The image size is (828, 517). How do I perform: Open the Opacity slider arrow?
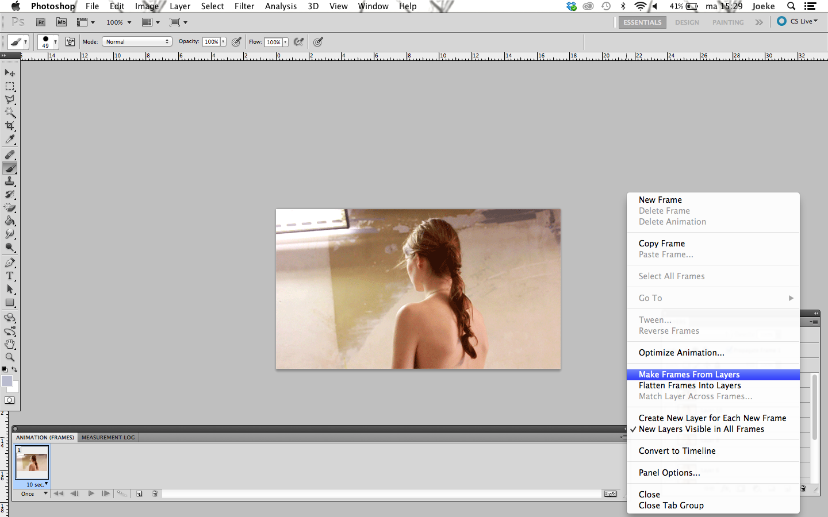(223, 42)
